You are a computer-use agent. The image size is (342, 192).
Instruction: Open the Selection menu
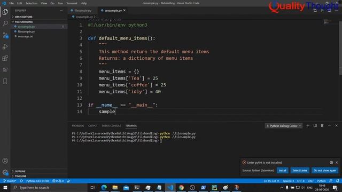tap(32, 3)
